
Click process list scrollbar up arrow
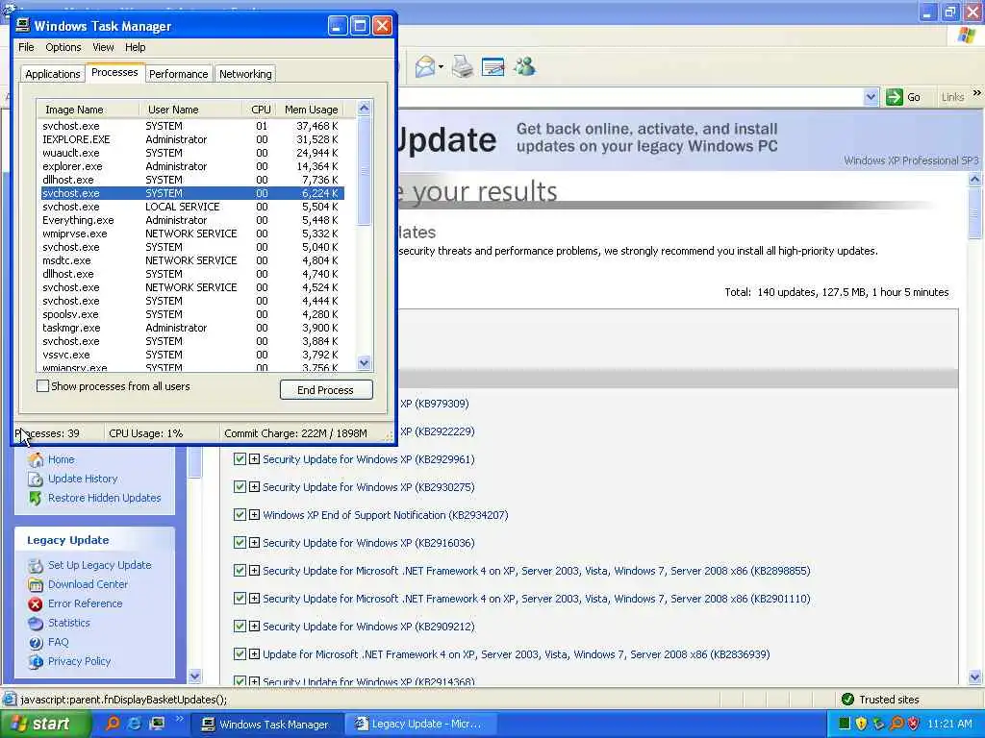(365, 108)
